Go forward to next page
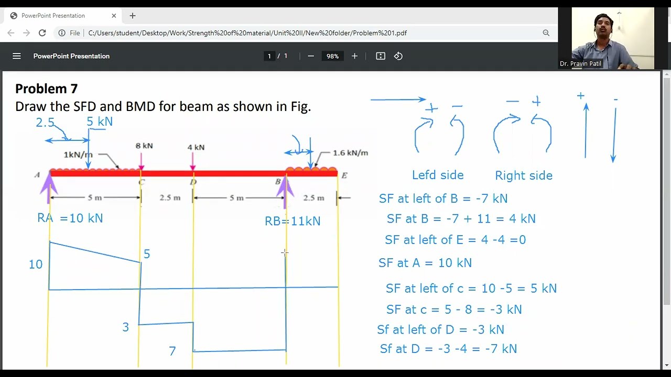Image resolution: width=671 pixels, height=377 pixels. pyautogui.click(x=27, y=32)
